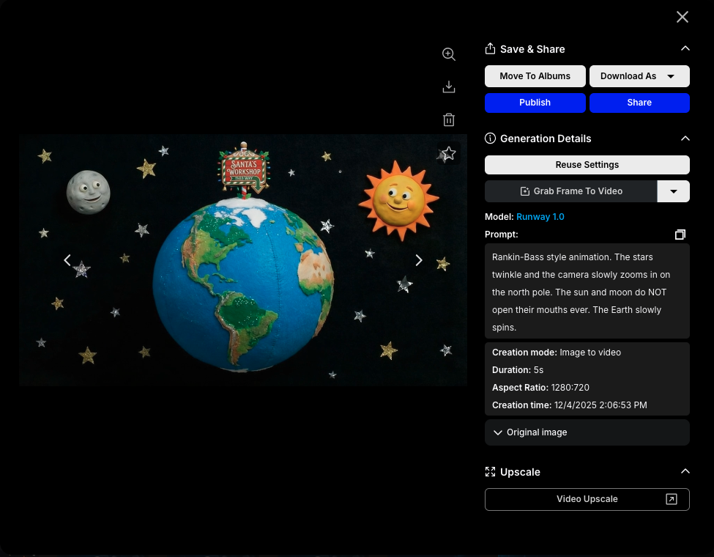
Task: Select the 'Creation time: 12/4/2025 2:06:53 PM' text
Action: 569,405
